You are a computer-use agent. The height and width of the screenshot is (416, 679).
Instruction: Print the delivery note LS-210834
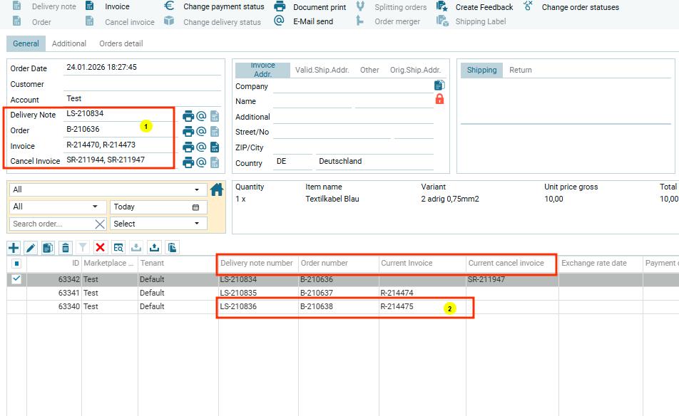coord(188,116)
